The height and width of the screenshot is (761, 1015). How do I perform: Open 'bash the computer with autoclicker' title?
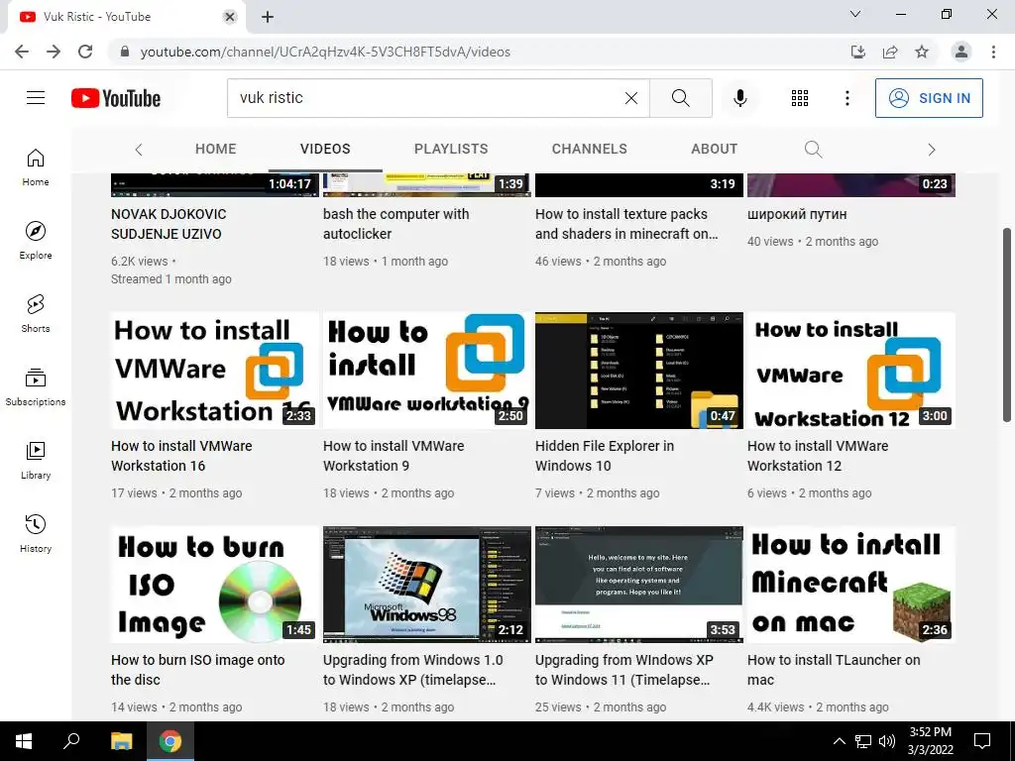point(396,224)
